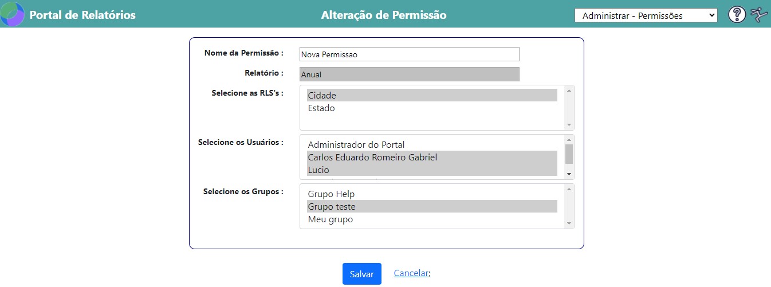771x287 pixels.
Task: Select Cidade in the RLS list
Action: [x=432, y=96]
